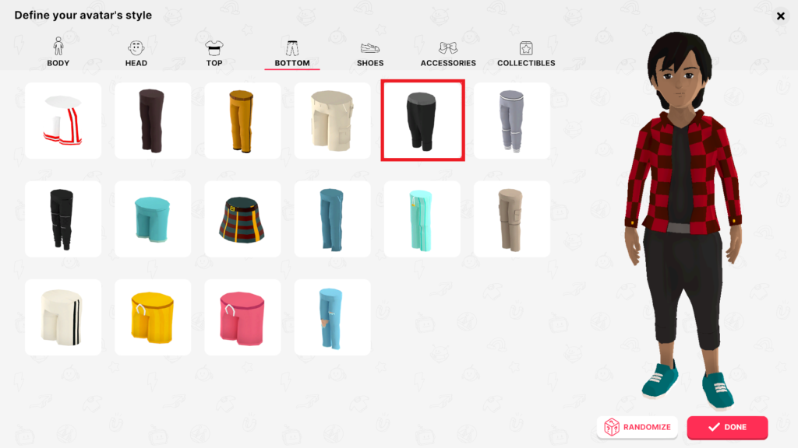This screenshot has width=798, height=448.
Task: Select the Shoes category sneaker icon
Action: coord(370,48)
